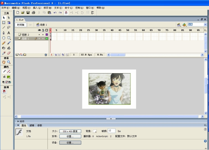Toggle lock dot of 图层 2
Viewport: 209px width, 150px height.
point(43,35)
